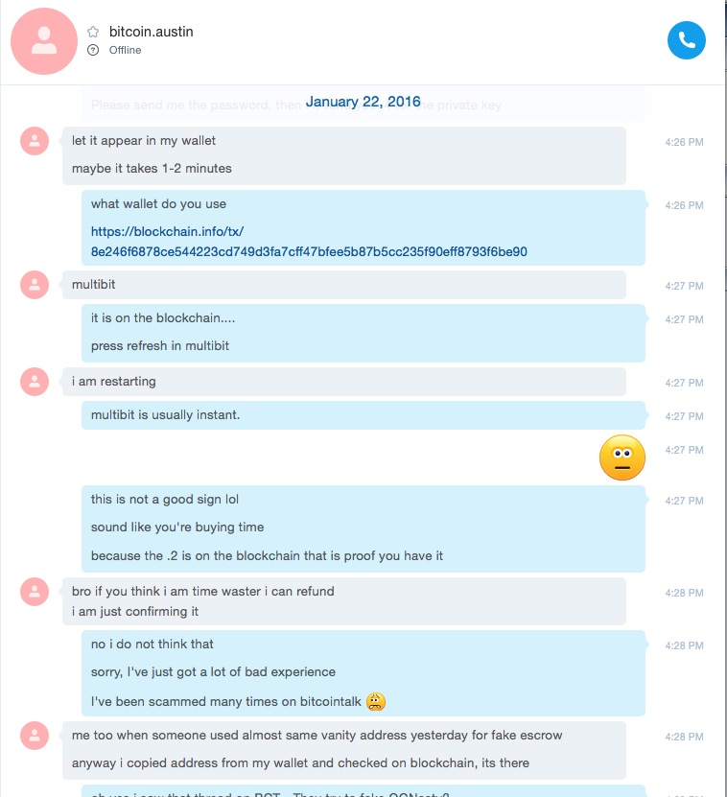Click the 'it is on the blockchain....' bubble
727x797 pixels.
pos(363,333)
